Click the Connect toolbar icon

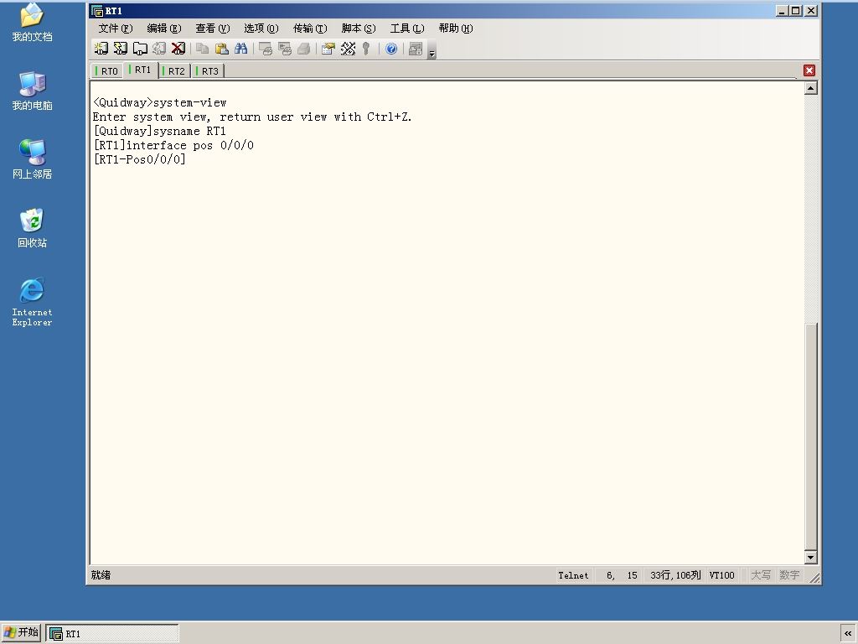tap(101, 49)
